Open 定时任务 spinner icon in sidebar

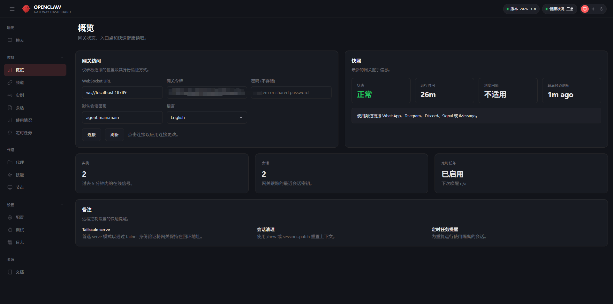(x=10, y=133)
